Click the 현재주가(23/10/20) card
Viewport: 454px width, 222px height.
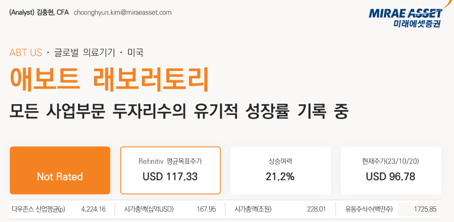click(x=391, y=170)
